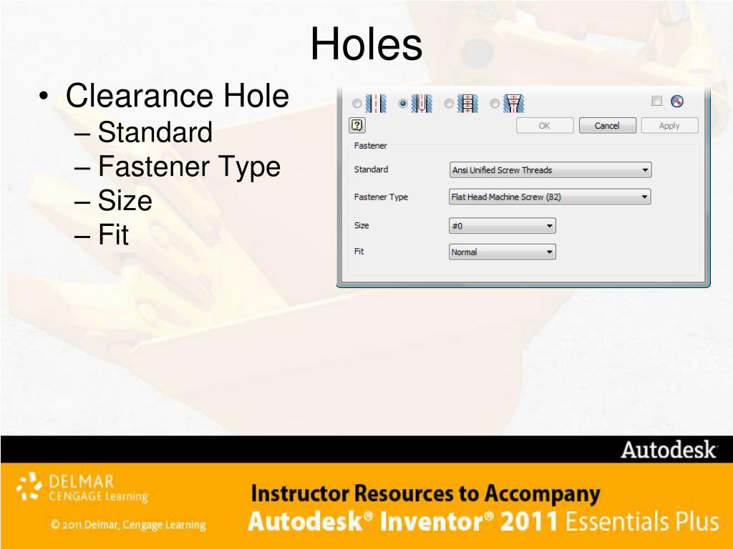Click the Cancel button

click(x=607, y=126)
